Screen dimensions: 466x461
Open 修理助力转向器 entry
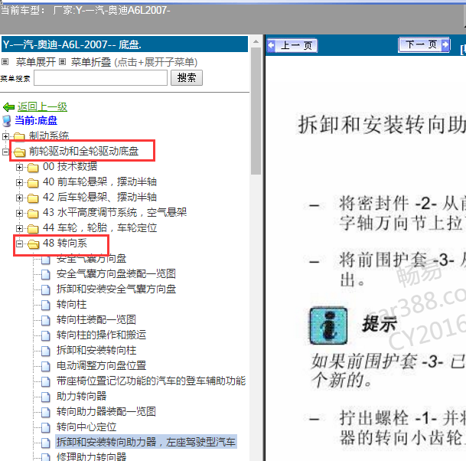[x=91, y=456]
